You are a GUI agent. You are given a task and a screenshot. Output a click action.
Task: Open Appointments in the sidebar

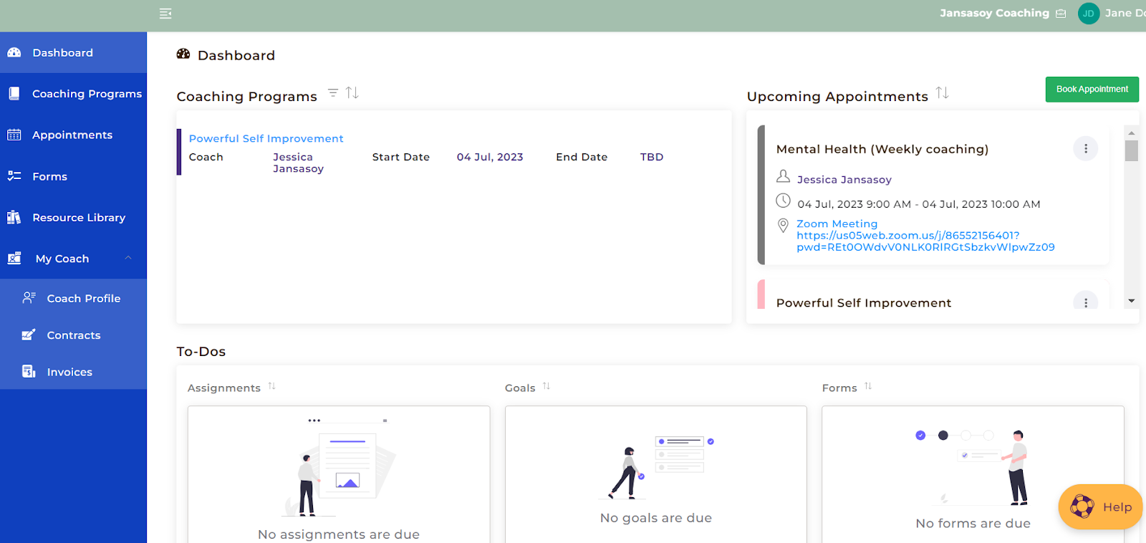point(73,135)
